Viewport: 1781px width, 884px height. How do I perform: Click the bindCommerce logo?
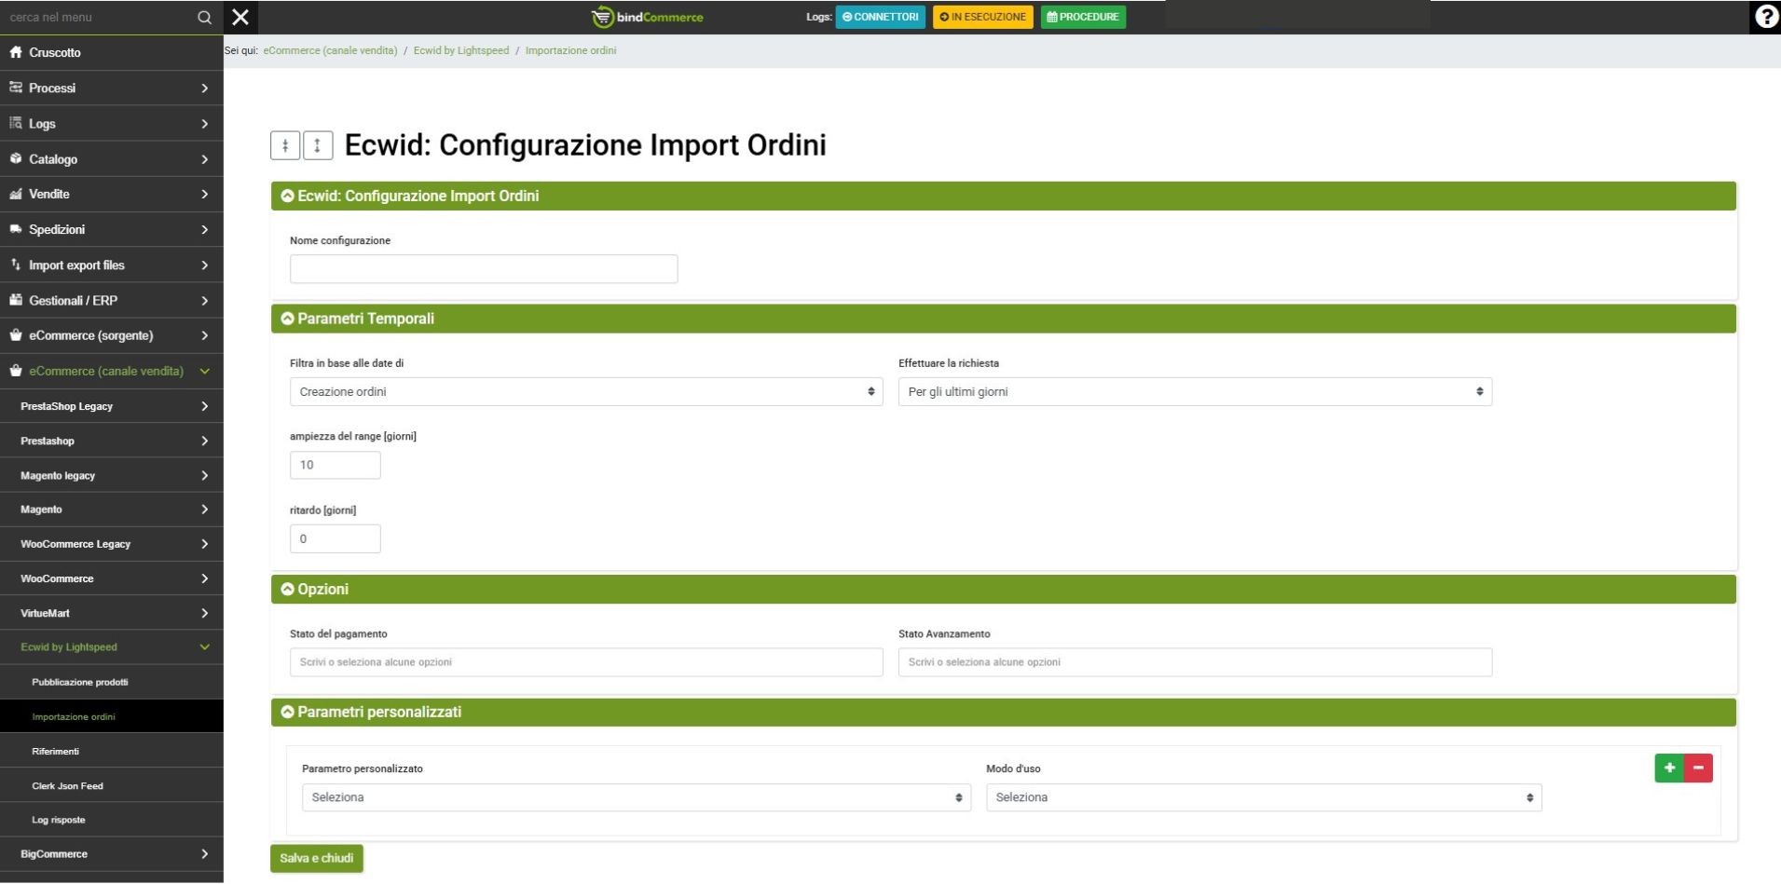point(648,17)
